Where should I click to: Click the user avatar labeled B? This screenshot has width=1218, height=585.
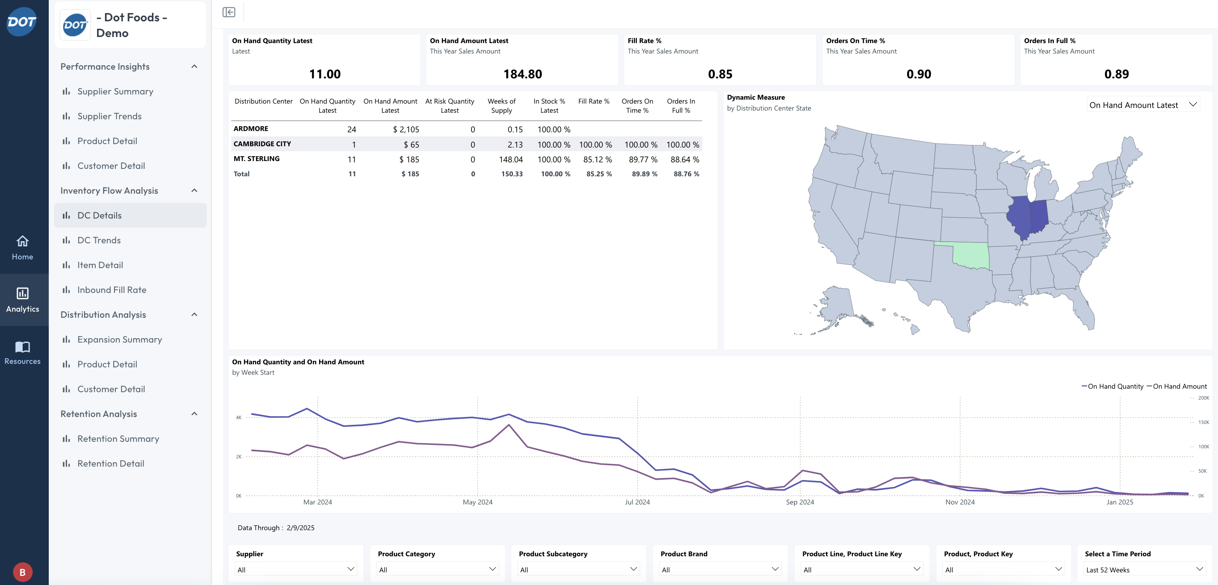[22, 572]
